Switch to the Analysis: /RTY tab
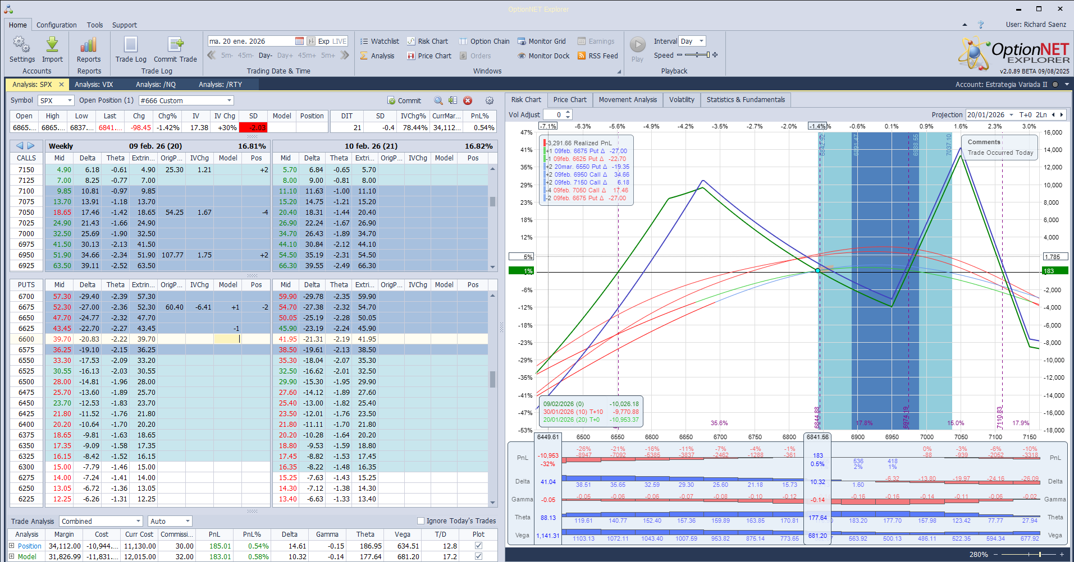This screenshot has height=562, width=1074. (220, 84)
